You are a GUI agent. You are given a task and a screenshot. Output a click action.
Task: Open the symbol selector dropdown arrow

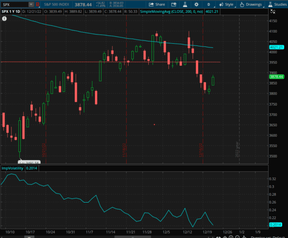tap(31, 5)
